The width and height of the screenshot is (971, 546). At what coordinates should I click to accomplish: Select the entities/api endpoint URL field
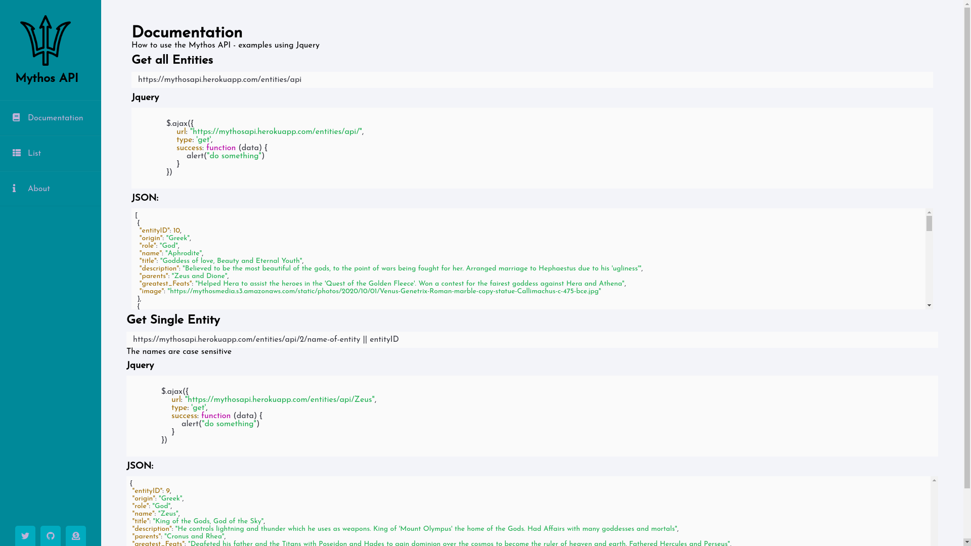click(x=532, y=80)
